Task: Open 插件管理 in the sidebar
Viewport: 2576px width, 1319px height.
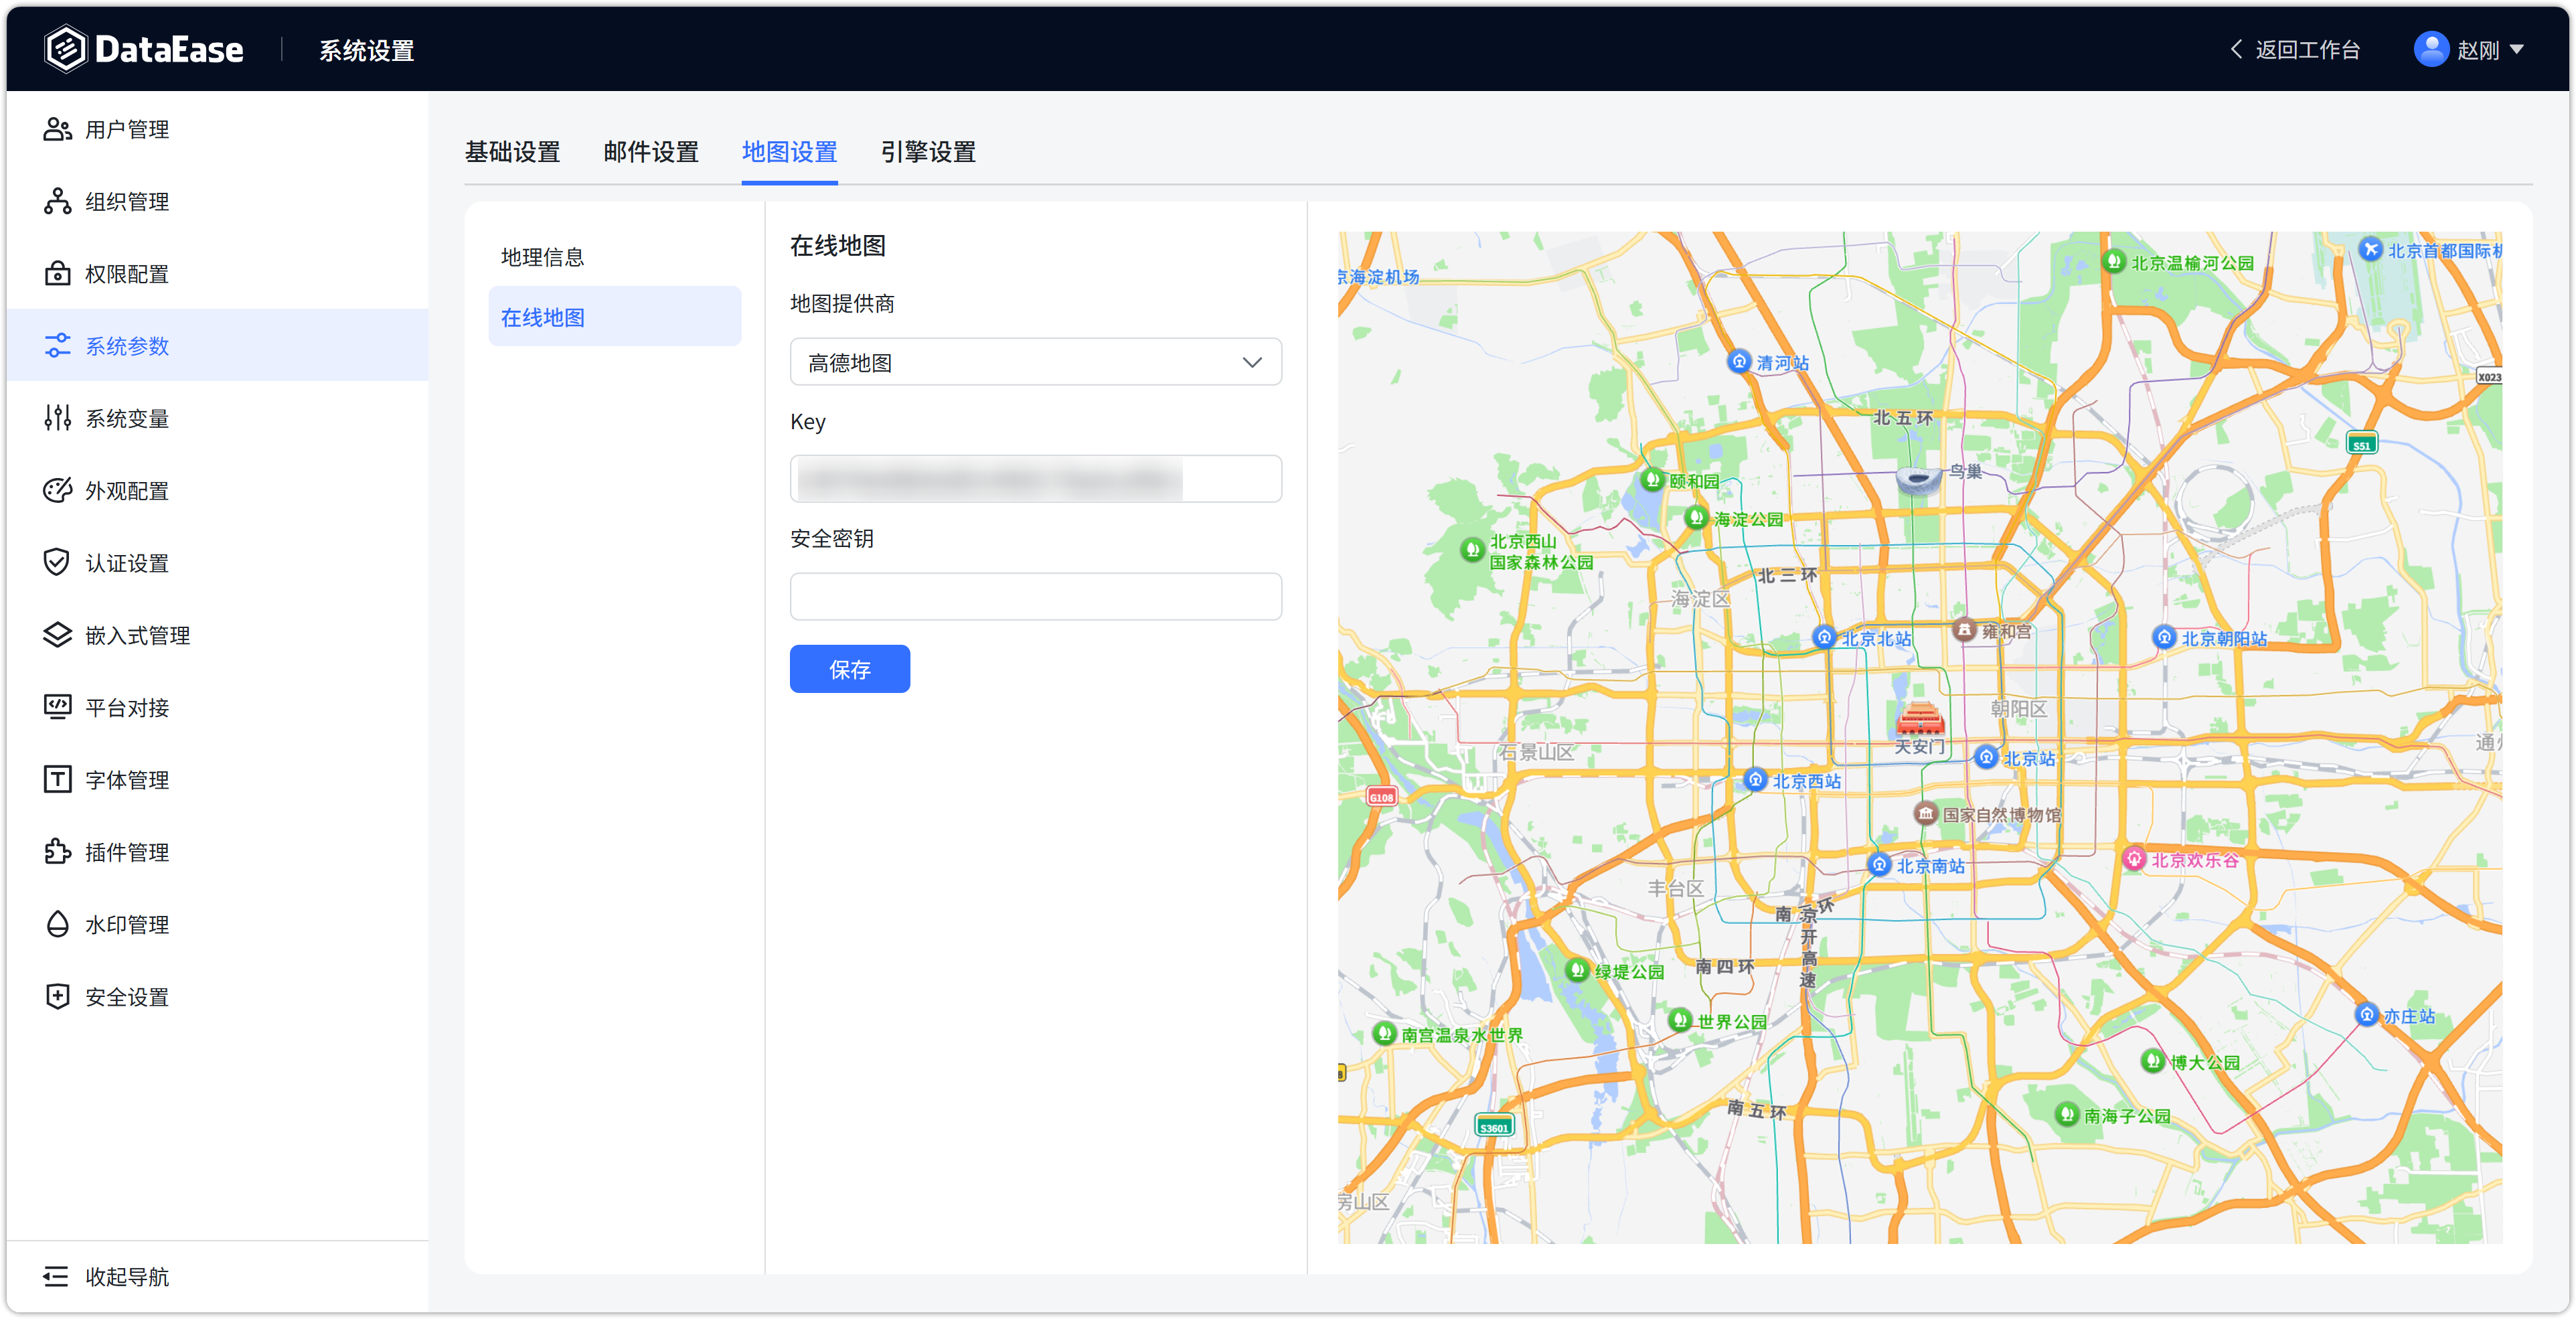Action: click(217, 852)
